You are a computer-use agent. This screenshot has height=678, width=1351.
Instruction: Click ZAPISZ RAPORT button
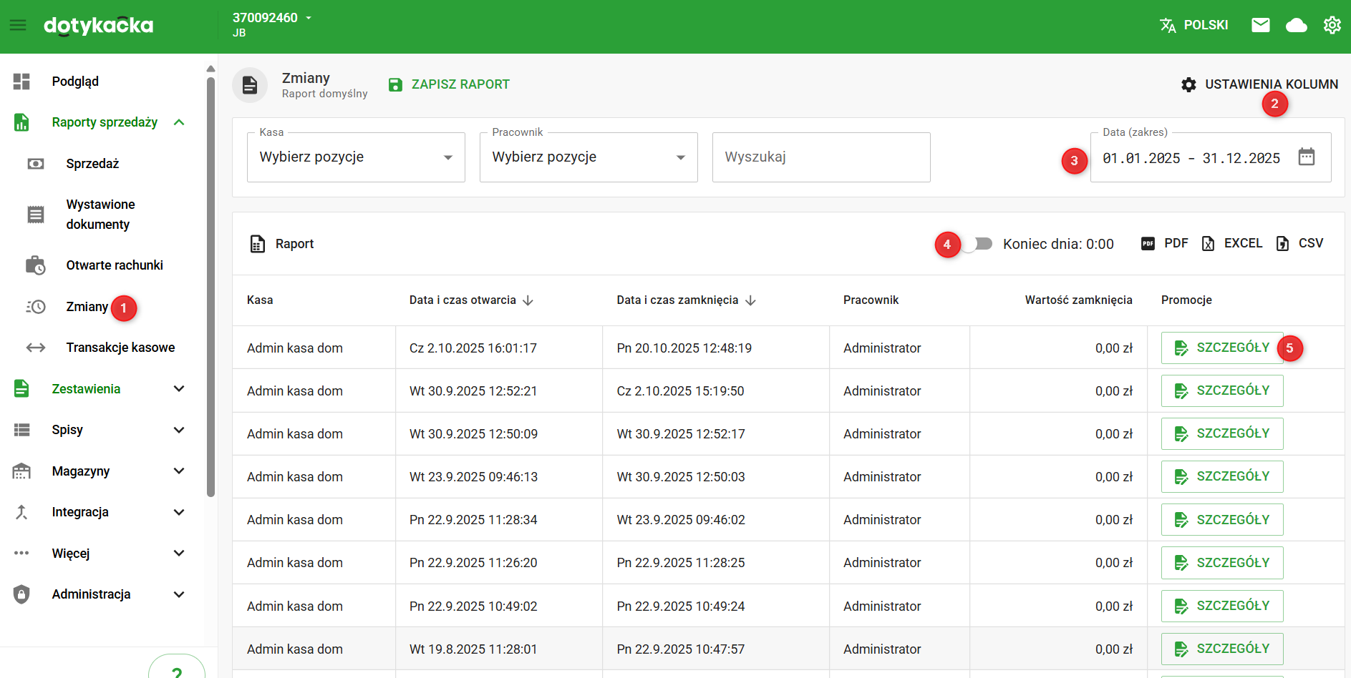[x=449, y=84]
